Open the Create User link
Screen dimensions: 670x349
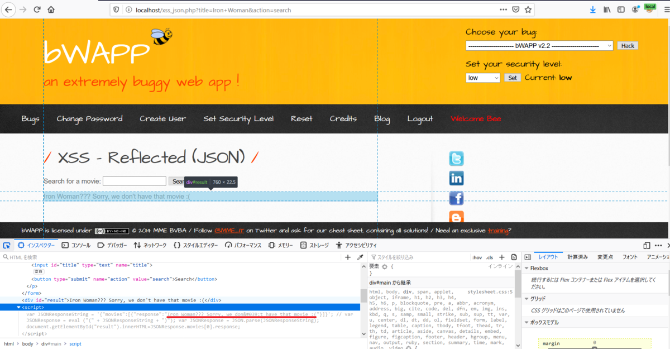coord(162,118)
